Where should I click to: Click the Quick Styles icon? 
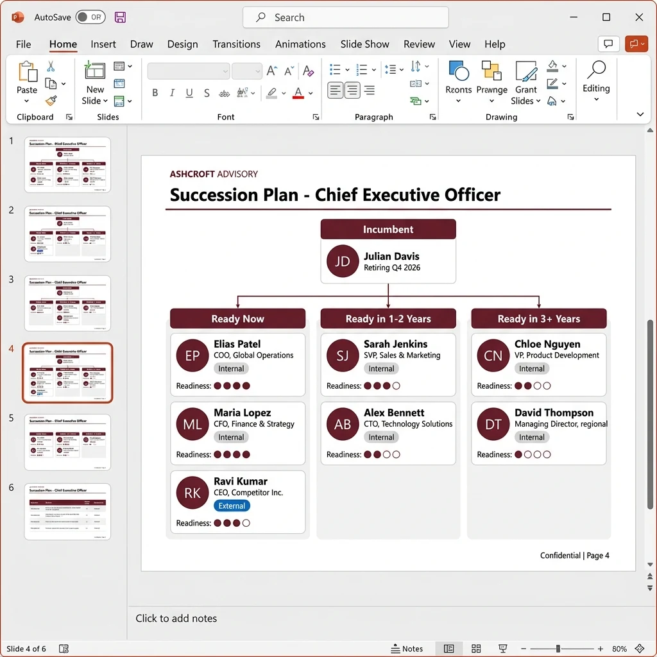pyautogui.click(x=526, y=71)
